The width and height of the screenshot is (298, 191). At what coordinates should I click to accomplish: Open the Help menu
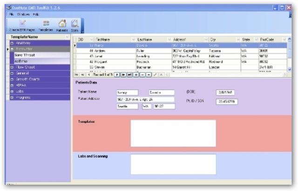tap(36, 14)
